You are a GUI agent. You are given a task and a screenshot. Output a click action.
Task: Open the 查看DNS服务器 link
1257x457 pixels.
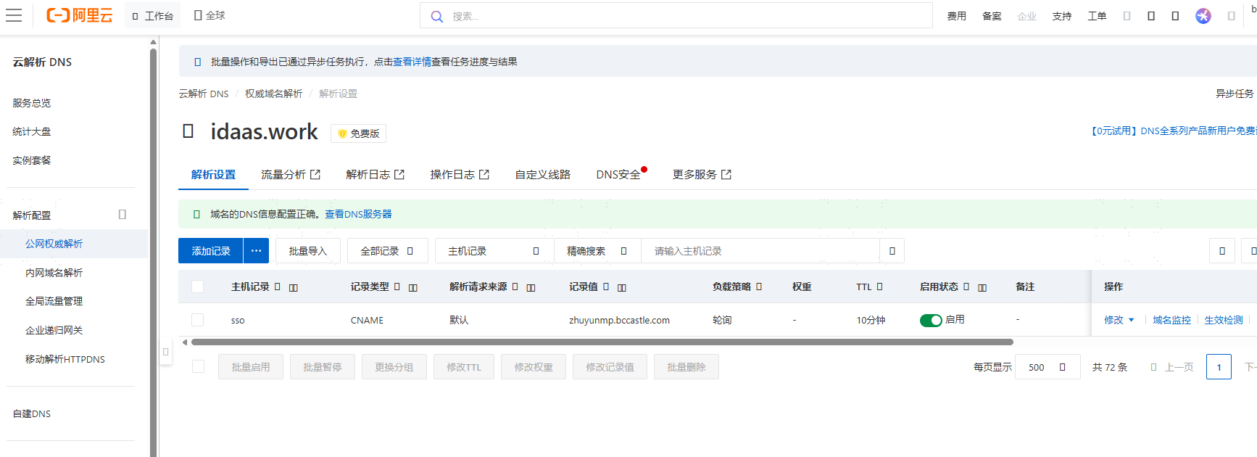358,215
